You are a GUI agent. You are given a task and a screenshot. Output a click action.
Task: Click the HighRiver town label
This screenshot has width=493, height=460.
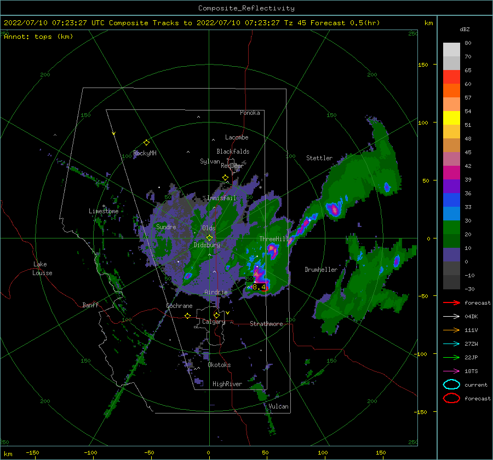[x=227, y=384]
